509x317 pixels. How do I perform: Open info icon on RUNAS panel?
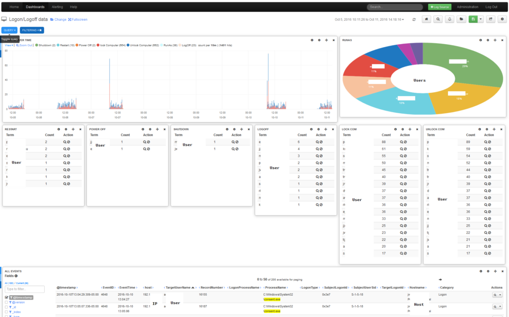pyautogui.click(x=481, y=40)
